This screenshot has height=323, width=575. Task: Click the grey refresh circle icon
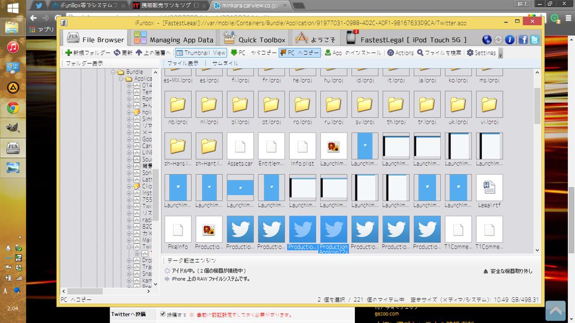tap(498, 40)
